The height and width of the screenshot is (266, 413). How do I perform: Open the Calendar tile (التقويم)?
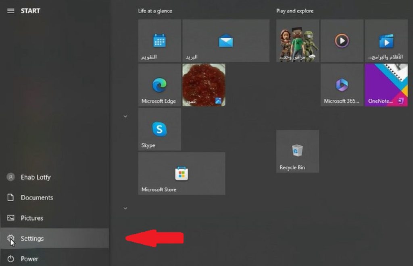coord(159,41)
